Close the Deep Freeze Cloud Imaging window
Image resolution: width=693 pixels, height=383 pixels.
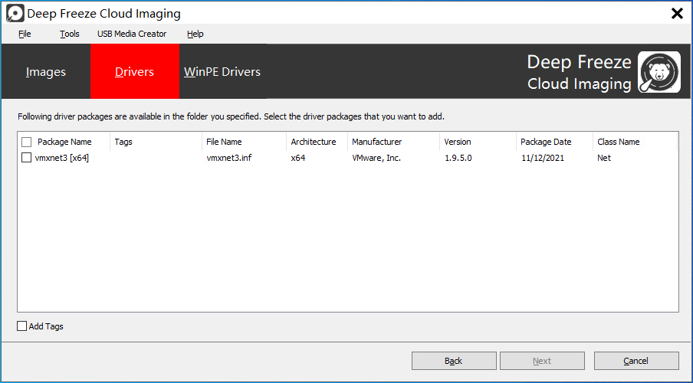[677, 13]
